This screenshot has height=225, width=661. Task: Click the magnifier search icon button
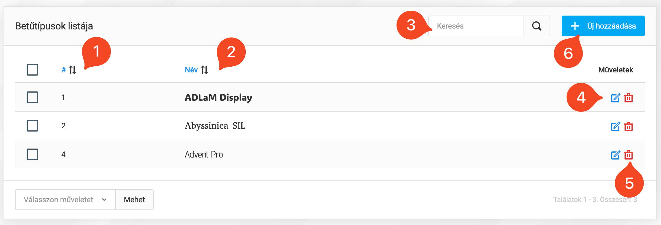point(537,26)
